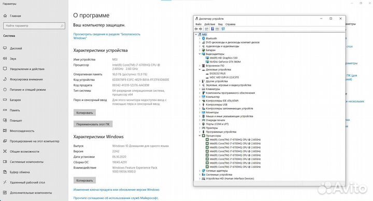Screen dimensions: 373x201
Task: Expand the Сетевые адаптеры category
Action: click(x=200, y=170)
